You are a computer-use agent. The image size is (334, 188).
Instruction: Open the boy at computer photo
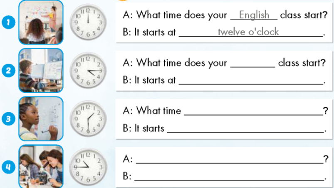41,70
